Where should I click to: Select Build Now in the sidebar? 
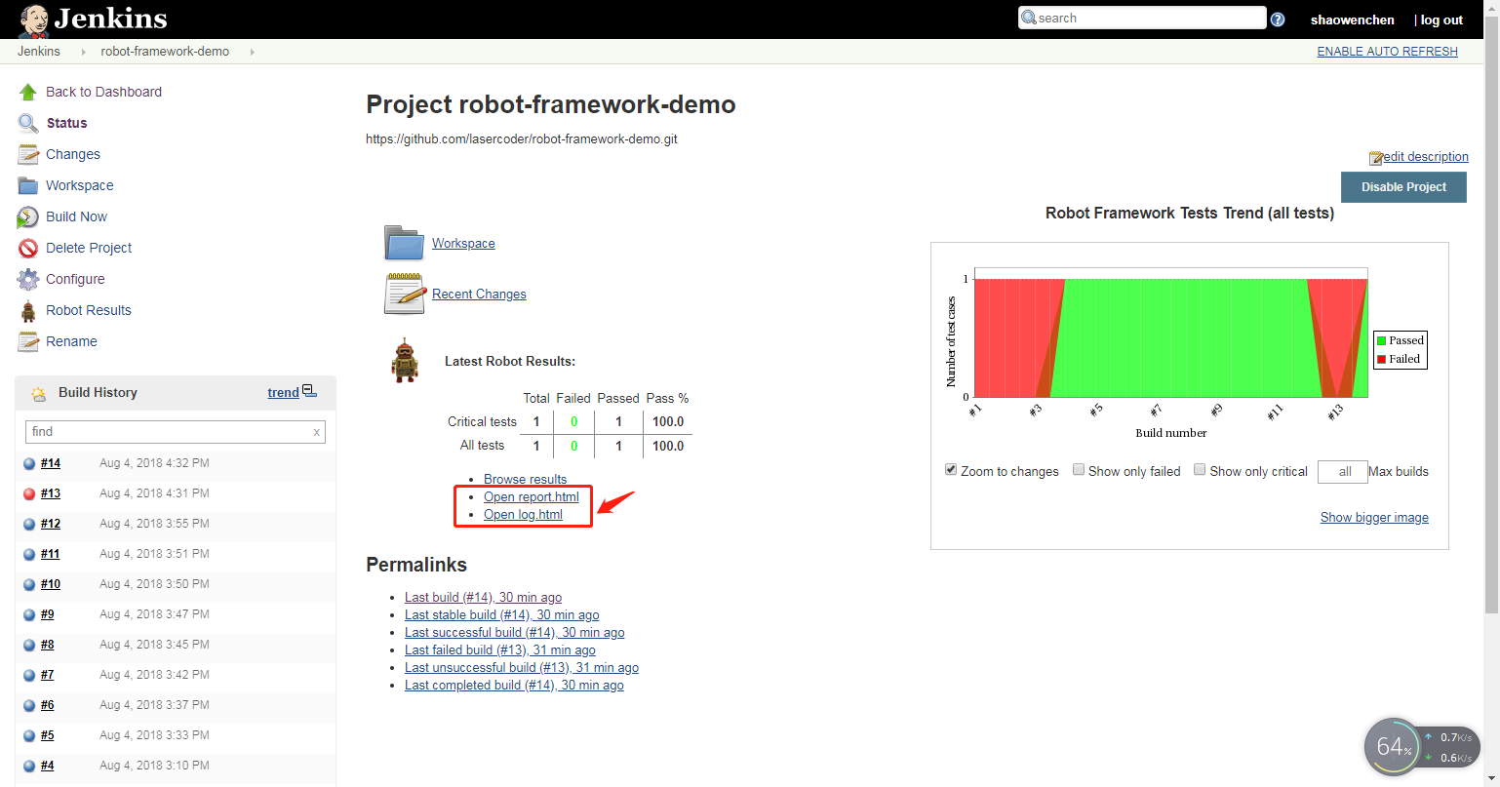point(76,216)
